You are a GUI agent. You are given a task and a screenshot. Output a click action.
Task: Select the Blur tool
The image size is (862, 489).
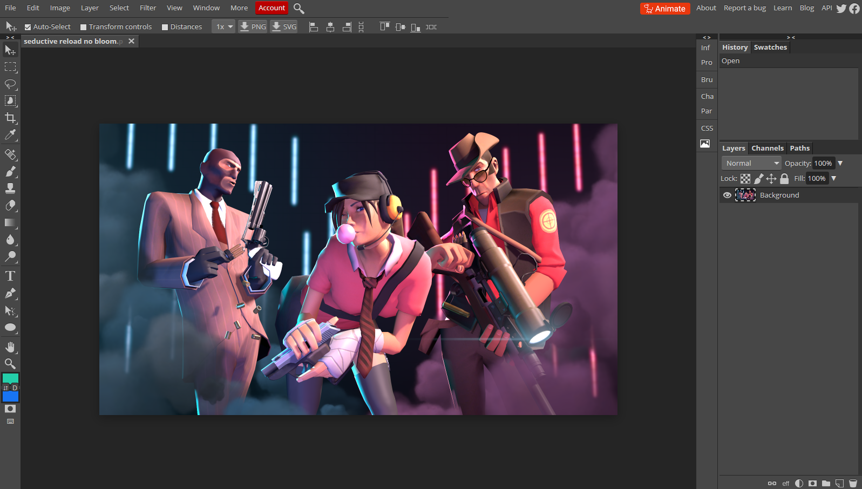pos(10,240)
